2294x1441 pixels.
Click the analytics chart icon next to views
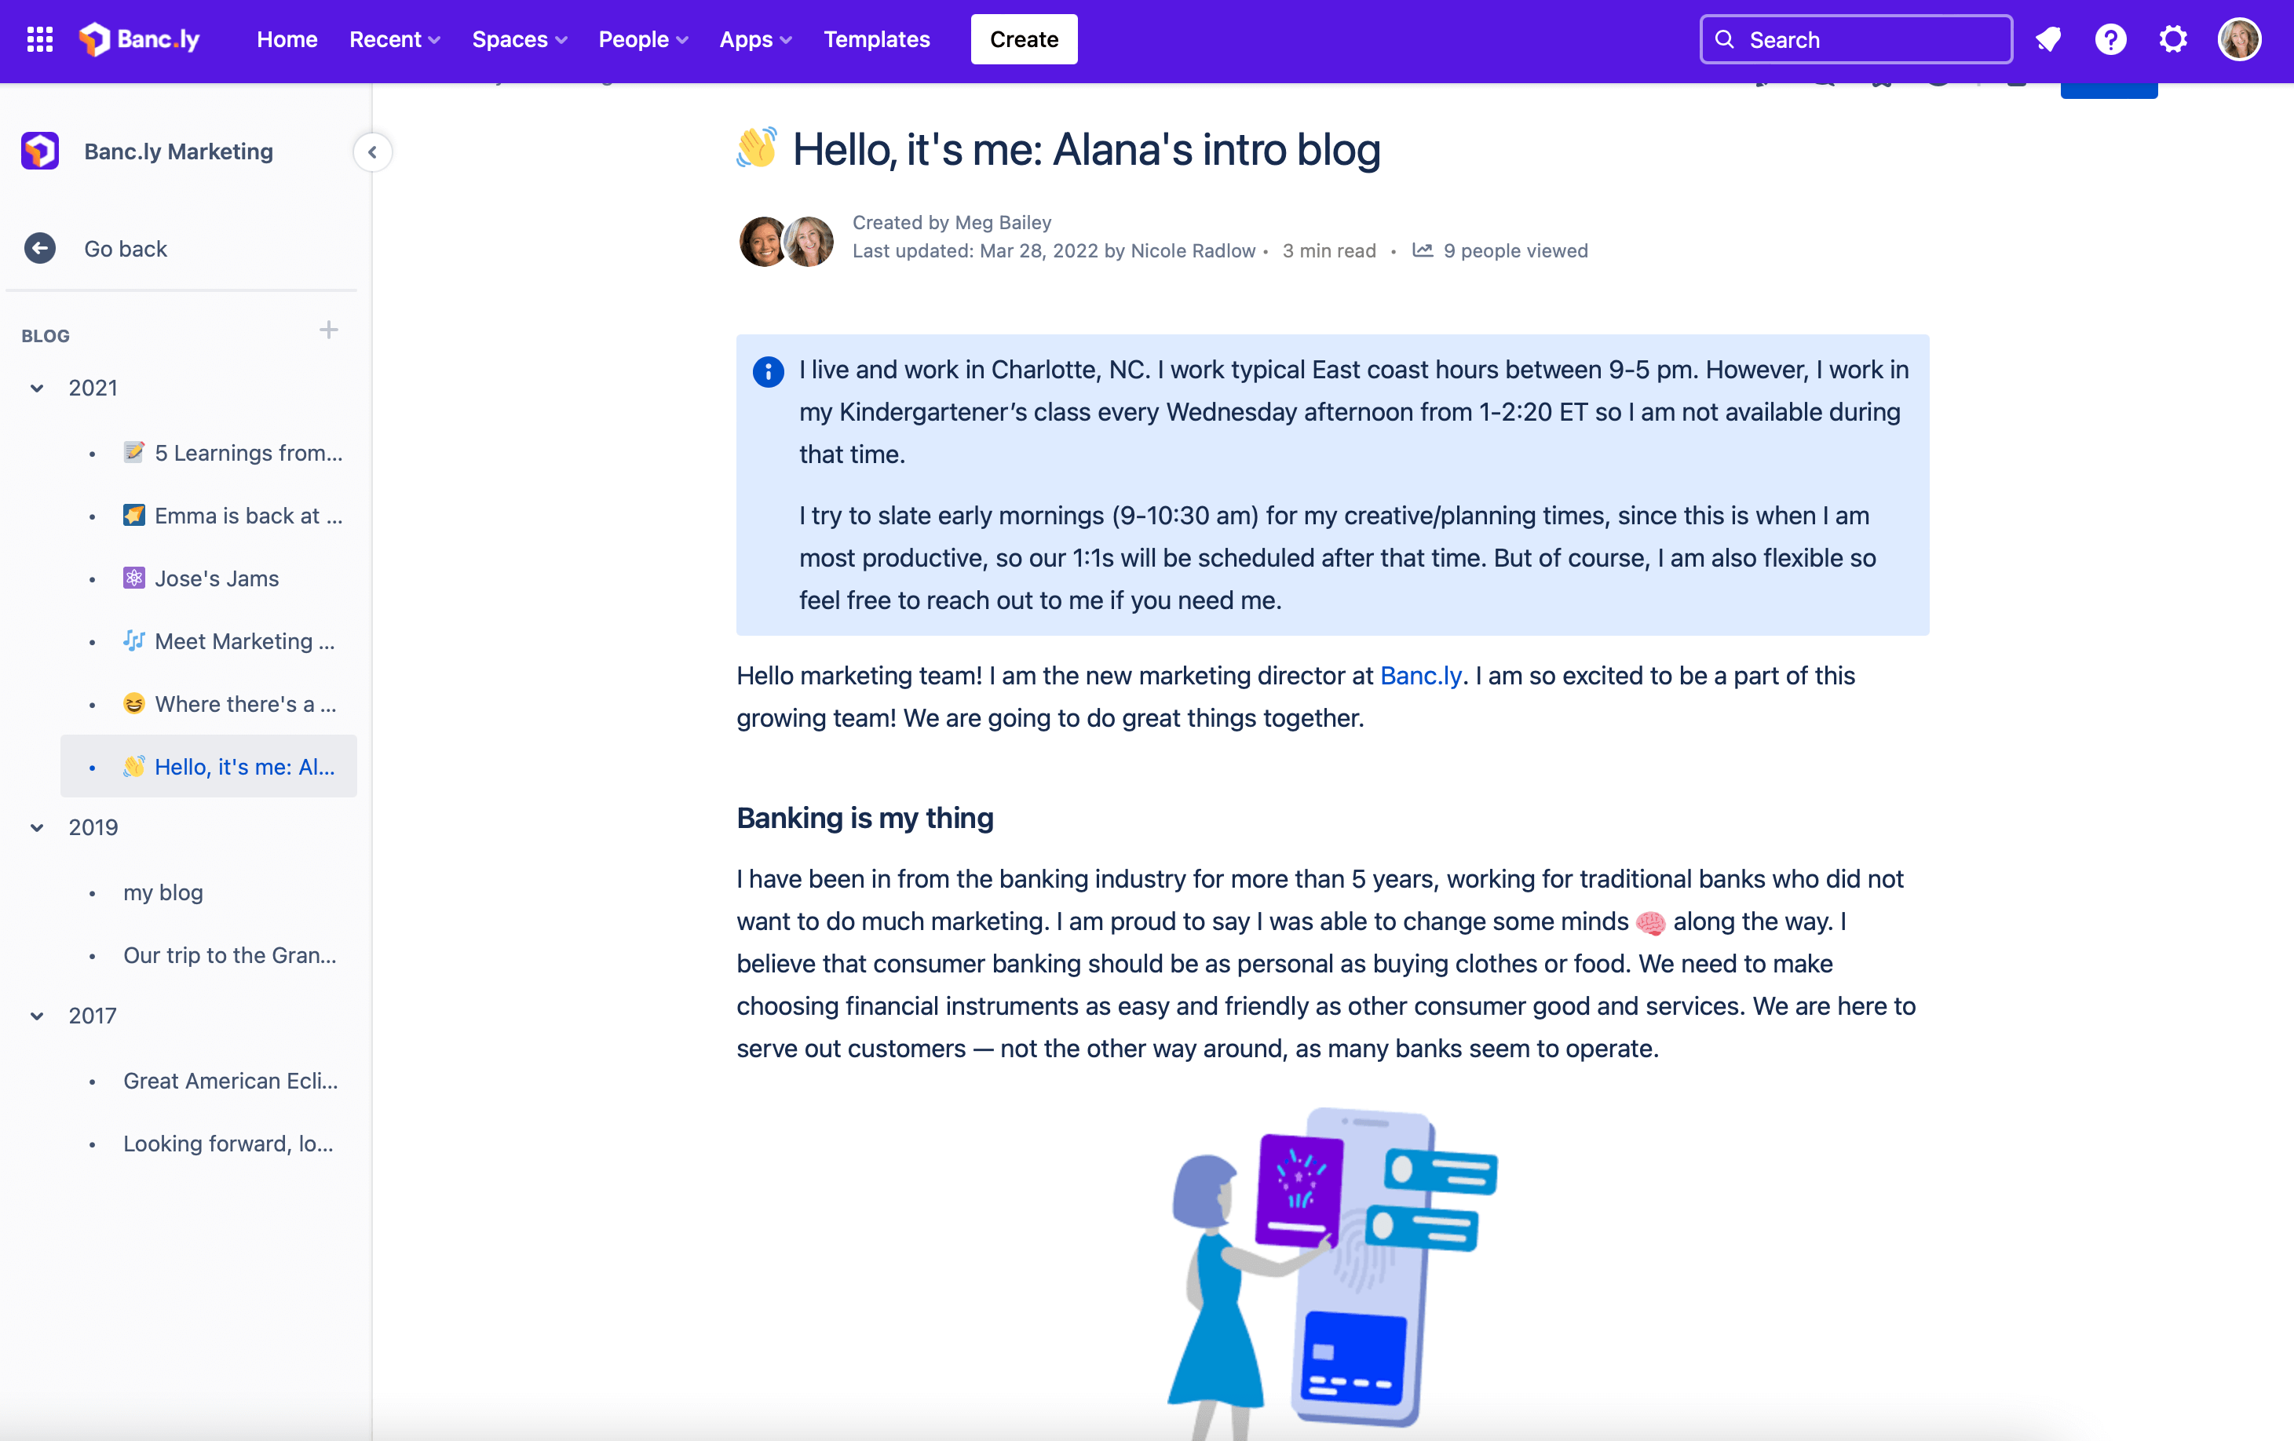pos(1424,250)
